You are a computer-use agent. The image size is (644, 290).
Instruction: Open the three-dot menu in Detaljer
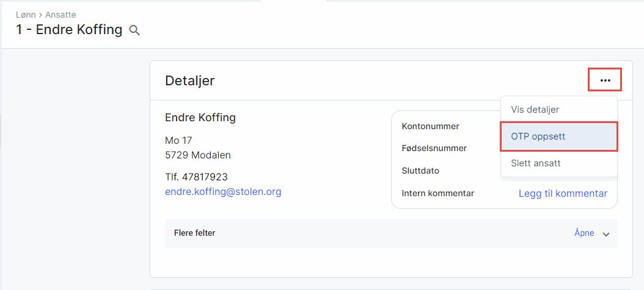605,80
